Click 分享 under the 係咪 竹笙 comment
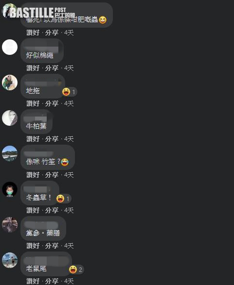234x285 pixels. pos(52,175)
